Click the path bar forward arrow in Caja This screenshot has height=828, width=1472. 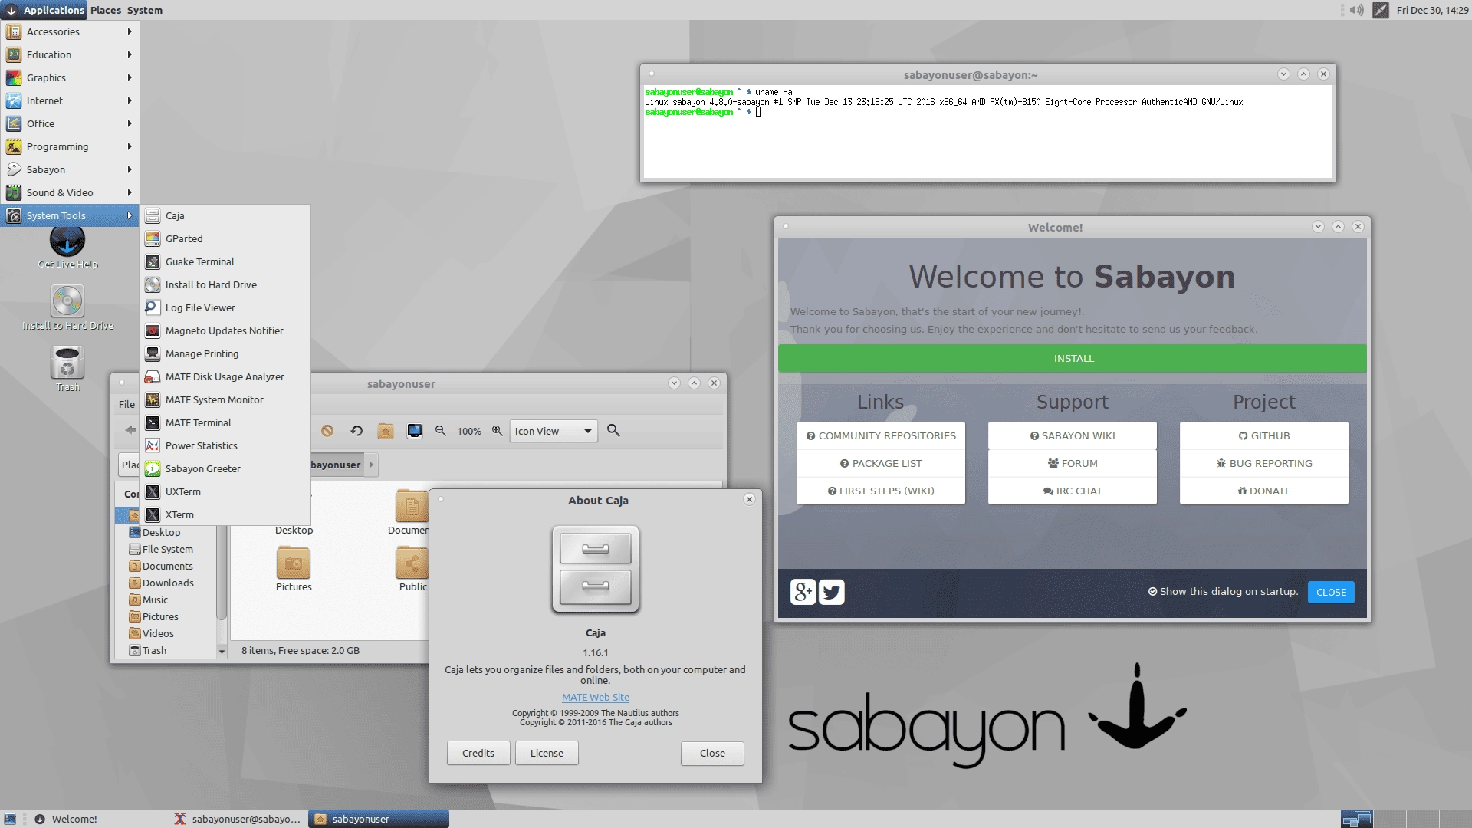point(371,465)
